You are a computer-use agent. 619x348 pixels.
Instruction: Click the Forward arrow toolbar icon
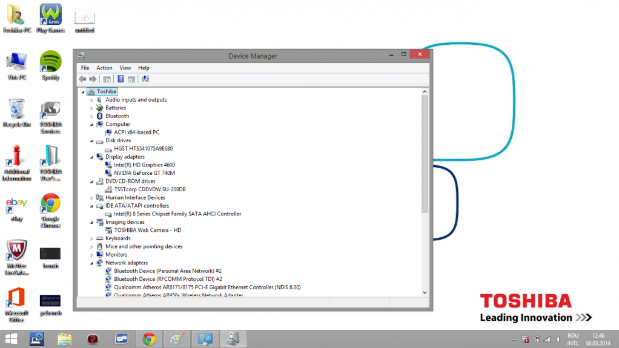93,79
